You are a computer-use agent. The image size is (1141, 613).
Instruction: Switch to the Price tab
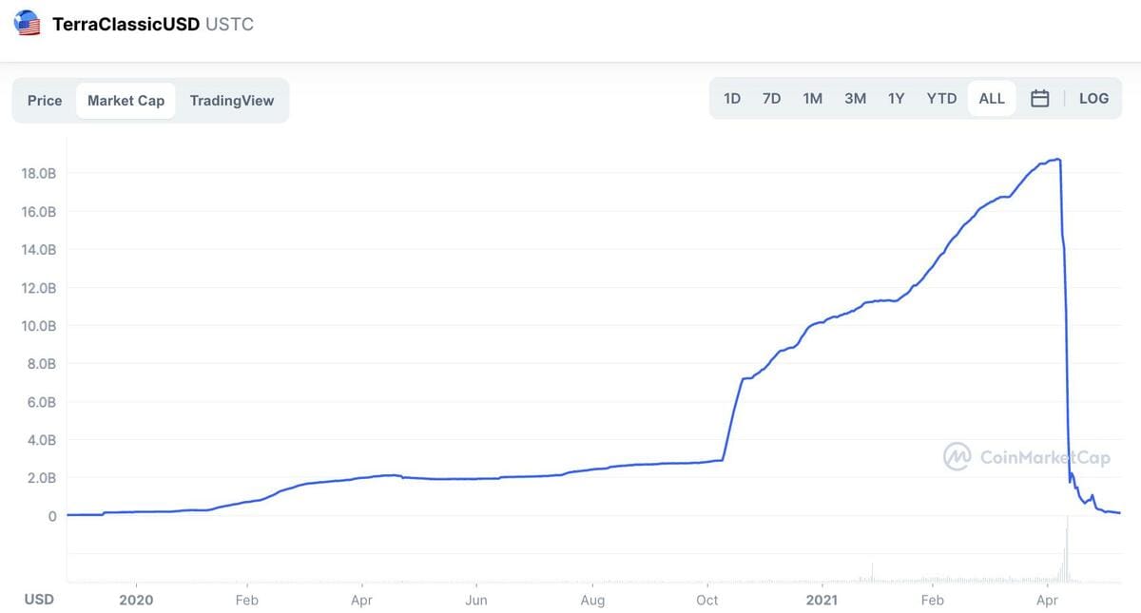click(45, 101)
